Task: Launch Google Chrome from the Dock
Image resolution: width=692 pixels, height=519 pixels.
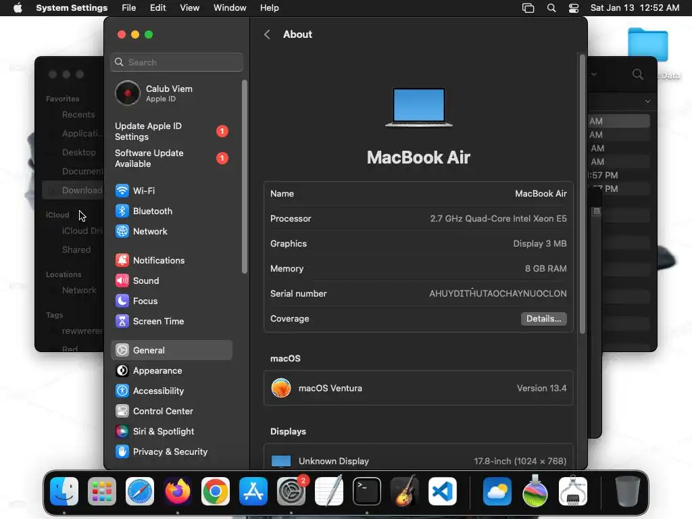Action: (x=216, y=491)
